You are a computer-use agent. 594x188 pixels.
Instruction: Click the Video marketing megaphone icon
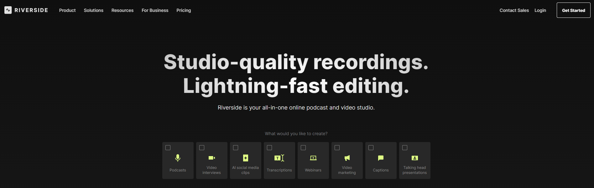(x=347, y=158)
